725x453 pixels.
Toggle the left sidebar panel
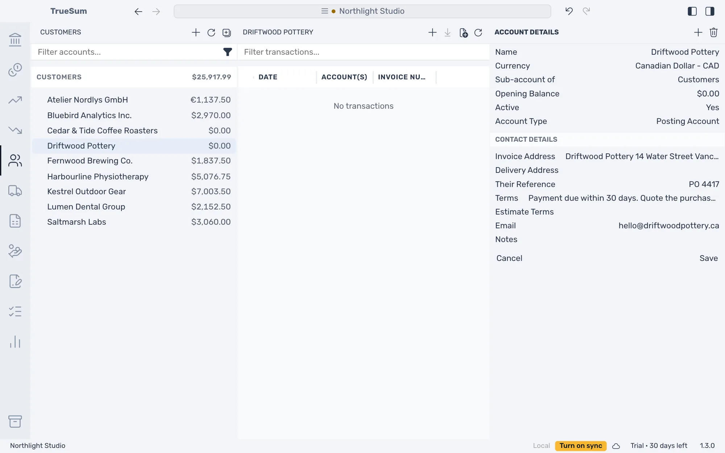tap(692, 11)
